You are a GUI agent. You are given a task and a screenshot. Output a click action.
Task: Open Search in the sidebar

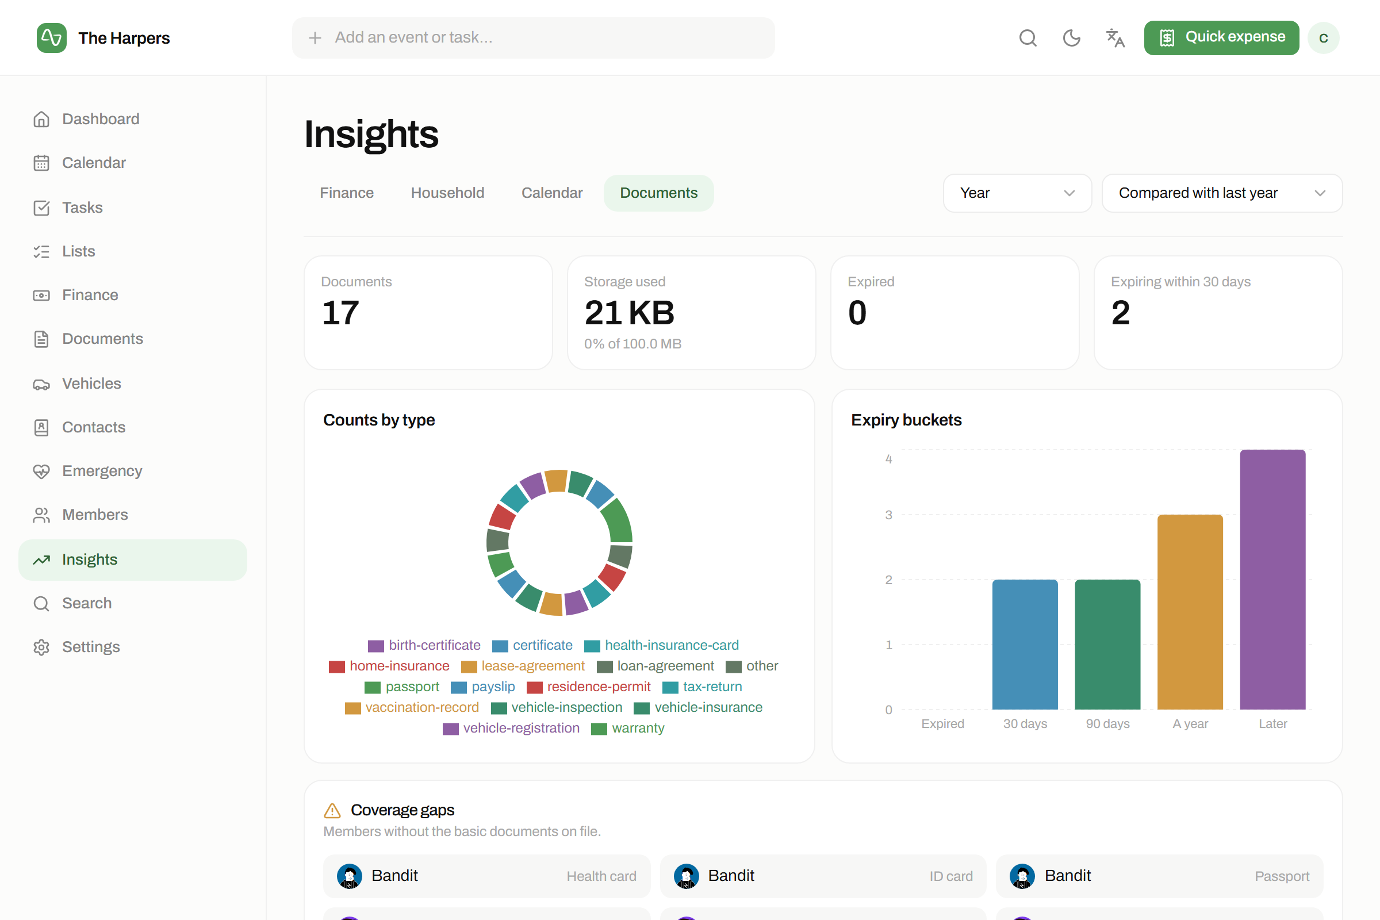coord(133,603)
